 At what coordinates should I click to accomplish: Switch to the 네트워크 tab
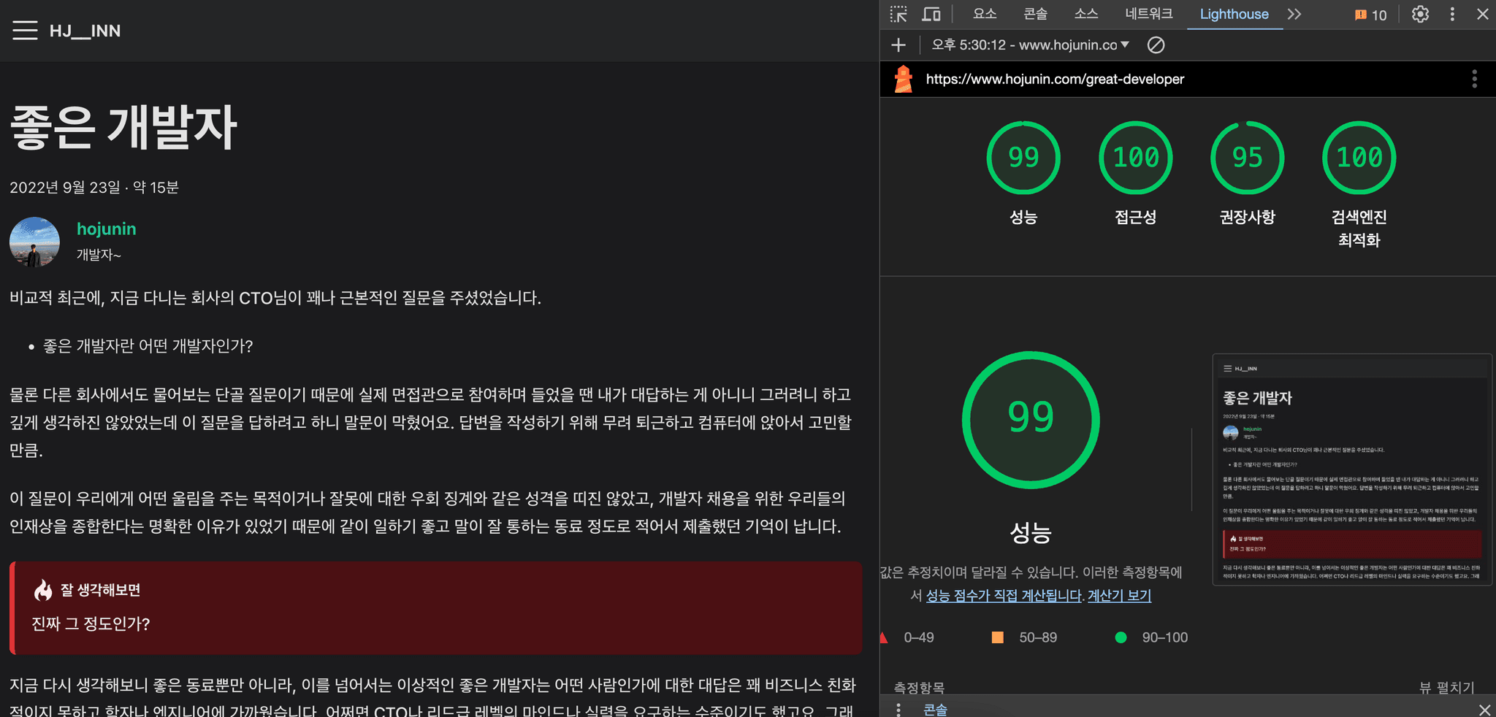(1149, 14)
